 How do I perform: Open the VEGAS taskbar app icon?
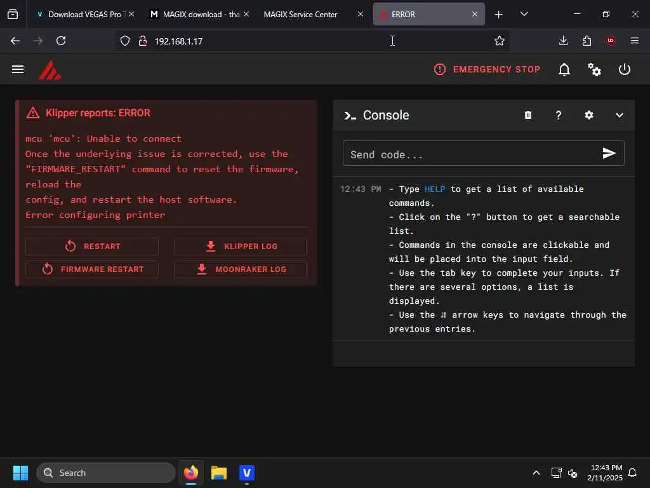(247, 473)
